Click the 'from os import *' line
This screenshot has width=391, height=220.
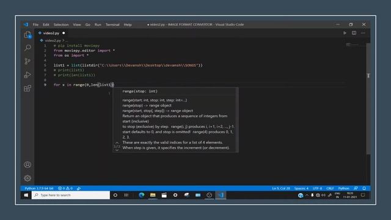click(71, 56)
